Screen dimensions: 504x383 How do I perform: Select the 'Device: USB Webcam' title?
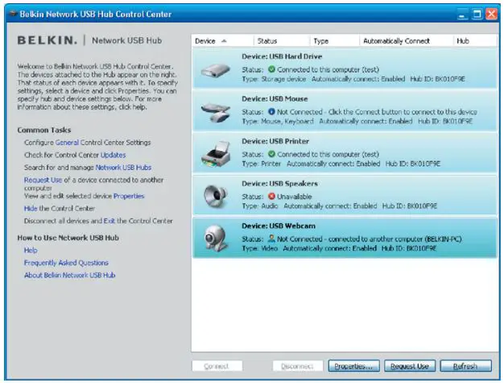279,226
